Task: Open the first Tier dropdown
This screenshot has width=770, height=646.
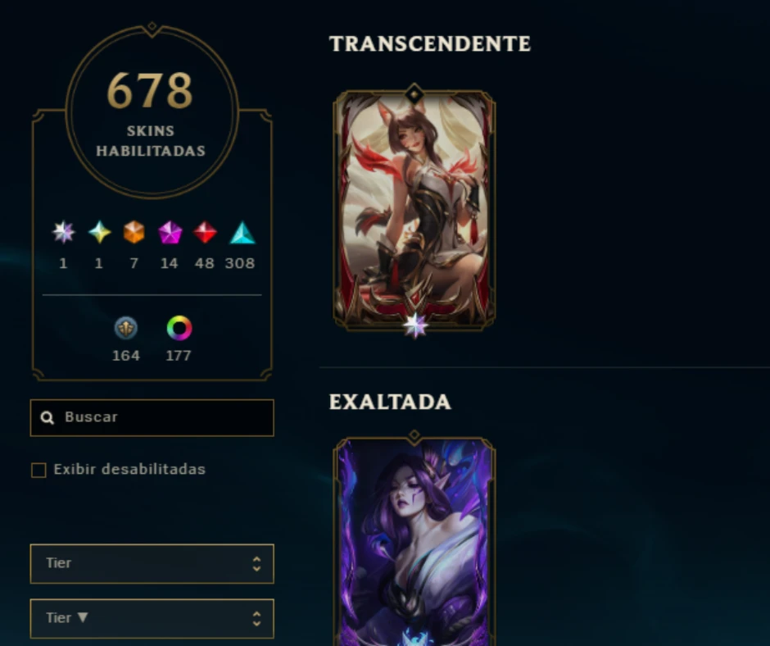Action: pos(152,564)
